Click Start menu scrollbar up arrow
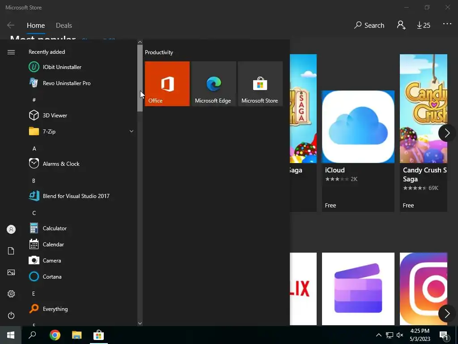 point(140,42)
